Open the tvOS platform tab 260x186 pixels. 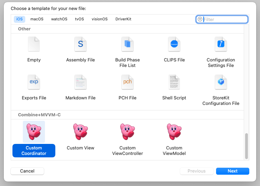pos(80,19)
